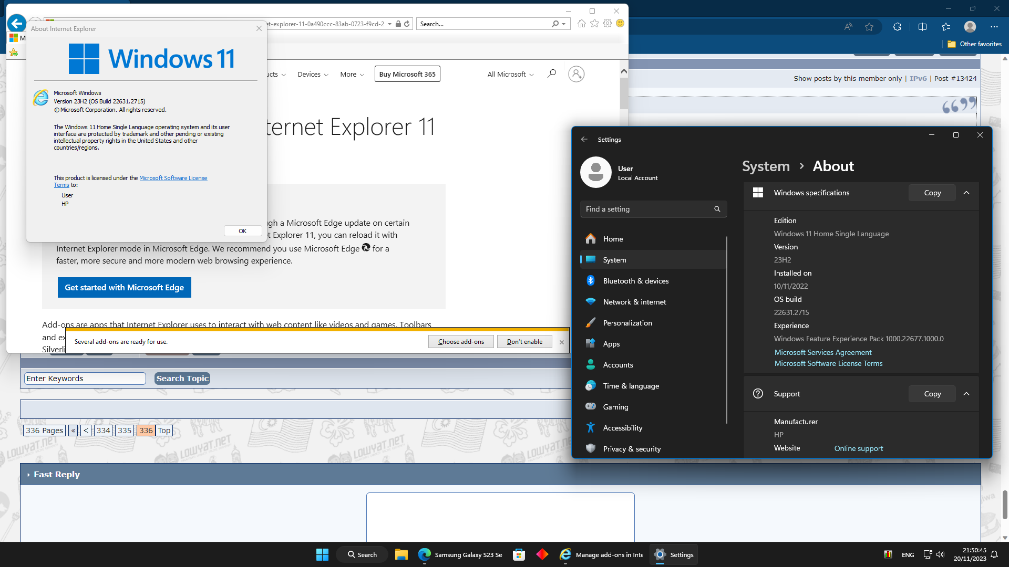This screenshot has width=1009, height=567.
Task: Open Edge profile avatar
Action: coord(970,27)
